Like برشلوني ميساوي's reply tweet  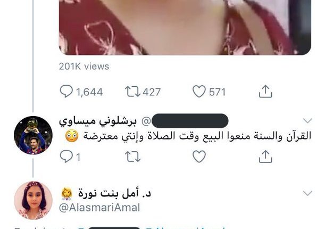pos(199,157)
